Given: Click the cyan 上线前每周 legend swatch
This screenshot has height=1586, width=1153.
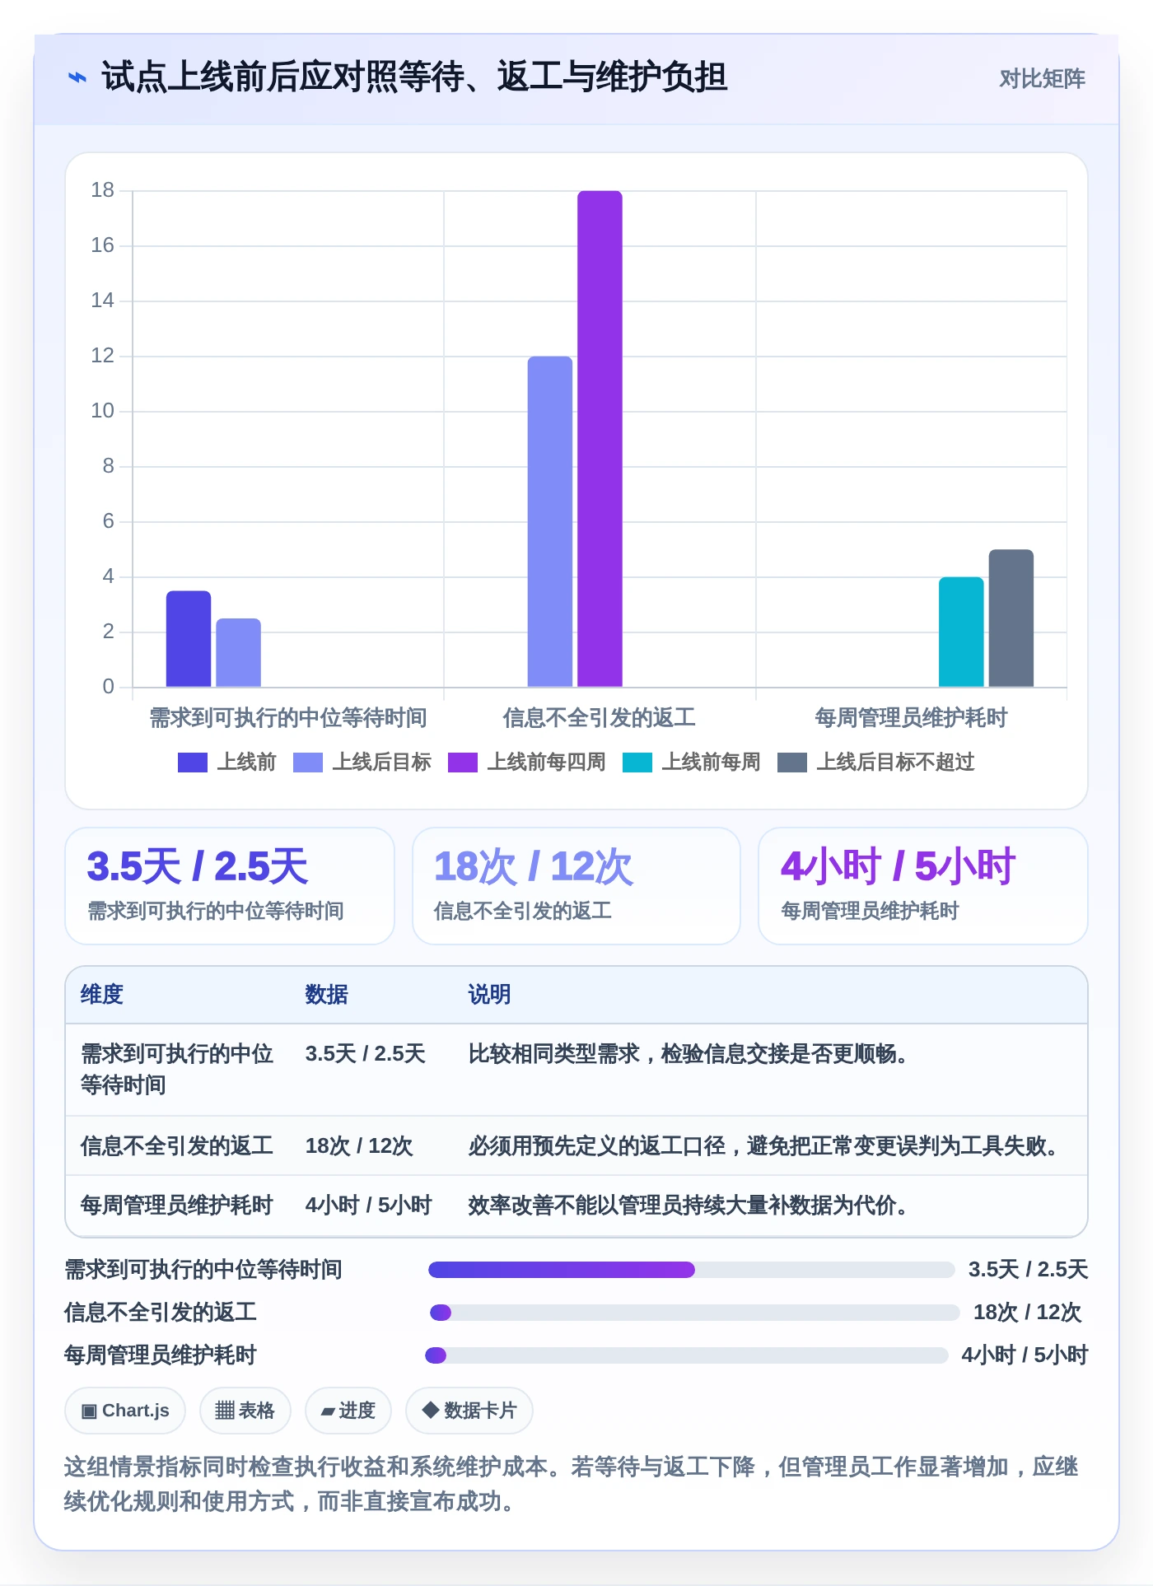Looking at the screenshot, I should [637, 763].
